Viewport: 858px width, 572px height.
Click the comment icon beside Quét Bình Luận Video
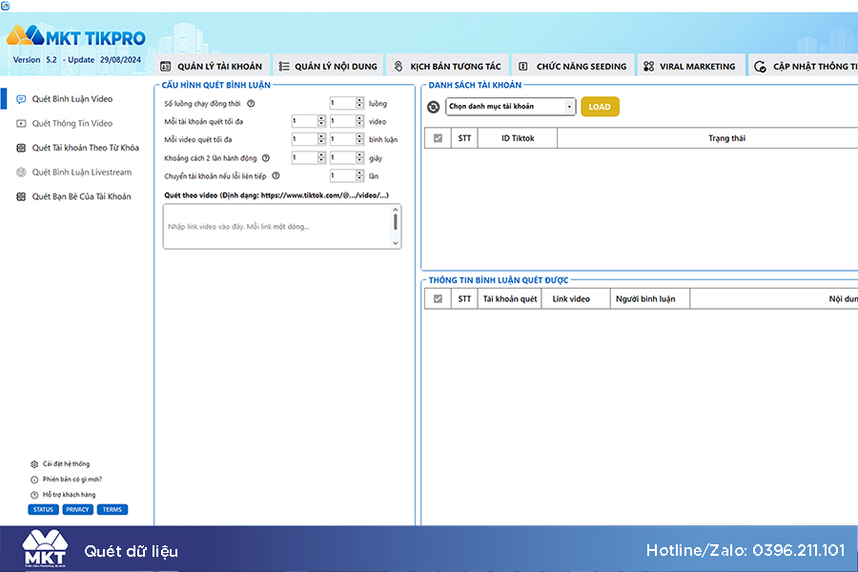(21, 99)
